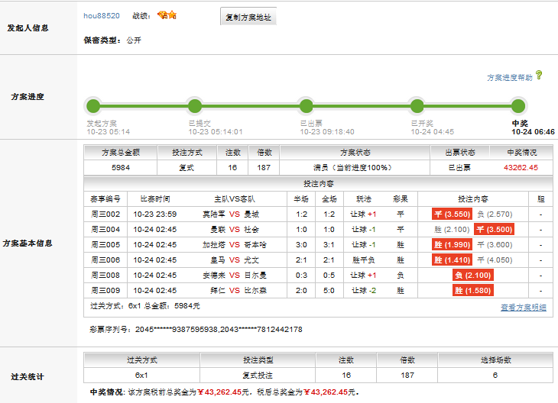Click the 已提交 progress node circle
This screenshot has height=403, width=558.
(194, 105)
